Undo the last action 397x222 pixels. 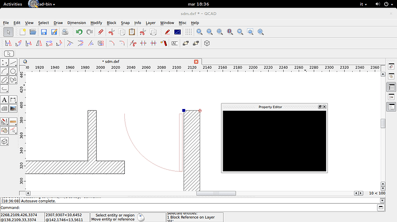[79, 32]
